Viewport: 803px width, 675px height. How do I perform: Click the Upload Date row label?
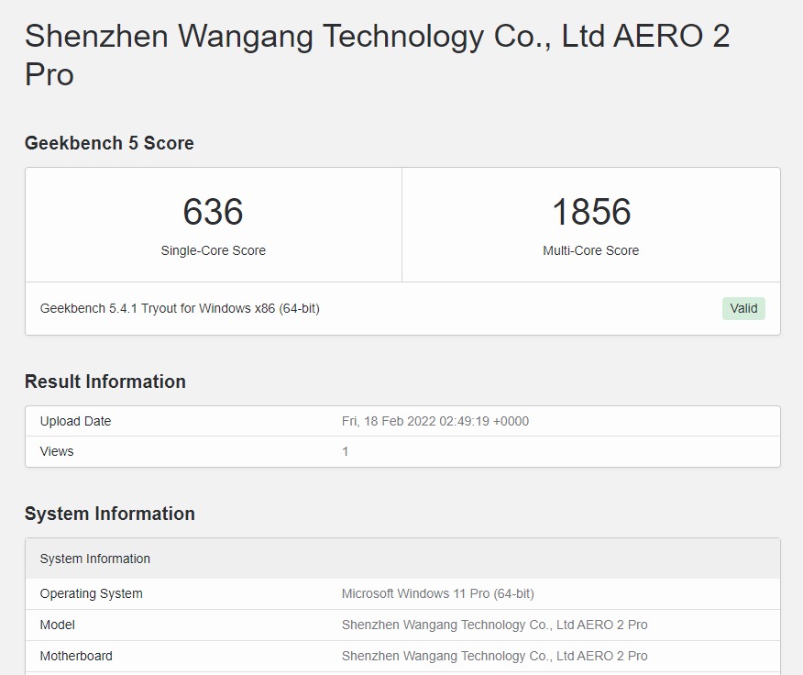click(75, 421)
